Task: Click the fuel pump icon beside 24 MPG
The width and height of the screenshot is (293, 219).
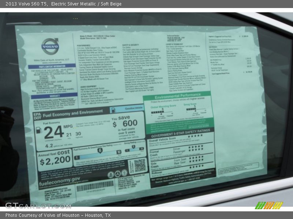Action: (x=38, y=130)
